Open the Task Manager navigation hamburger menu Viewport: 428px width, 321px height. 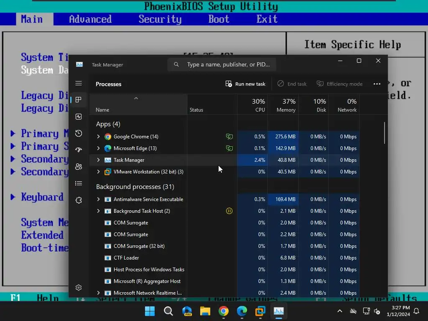click(79, 83)
